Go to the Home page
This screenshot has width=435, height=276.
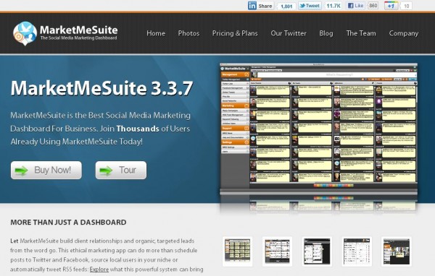[156, 33]
